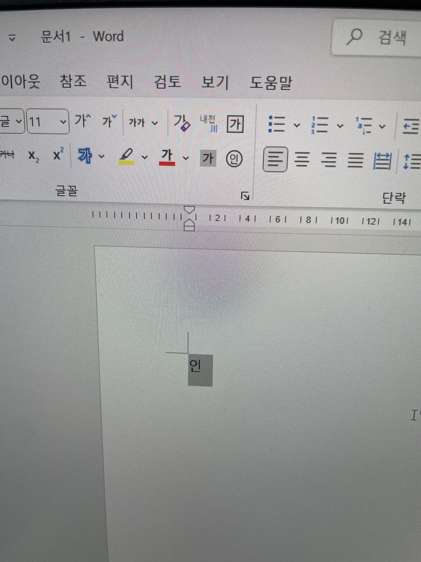Click the enclose characters circle icon

[234, 159]
